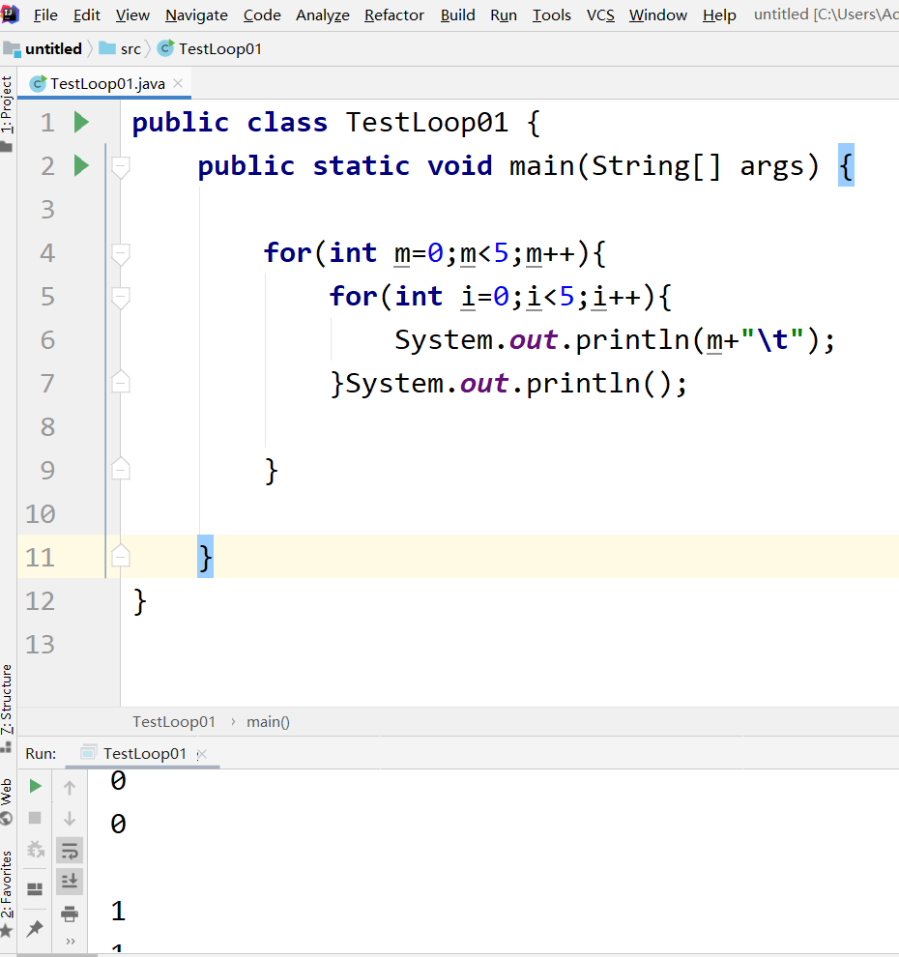Click untitled project in navigation bar

43,49
